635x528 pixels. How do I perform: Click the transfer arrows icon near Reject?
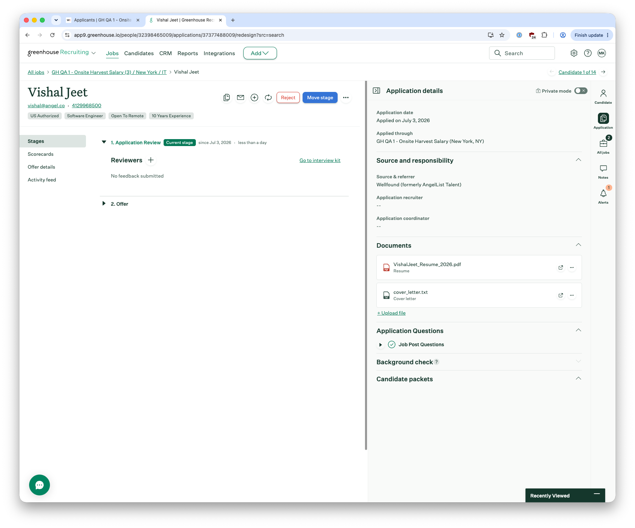(268, 98)
